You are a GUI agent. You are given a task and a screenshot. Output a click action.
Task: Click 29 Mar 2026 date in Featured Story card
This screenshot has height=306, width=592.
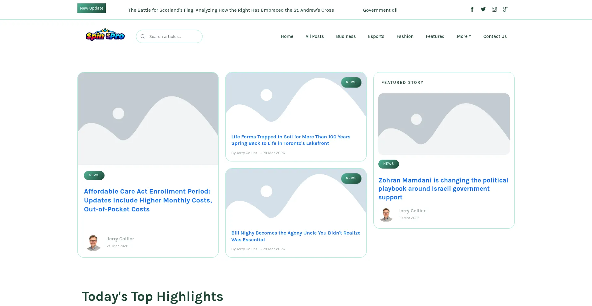(x=409, y=218)
